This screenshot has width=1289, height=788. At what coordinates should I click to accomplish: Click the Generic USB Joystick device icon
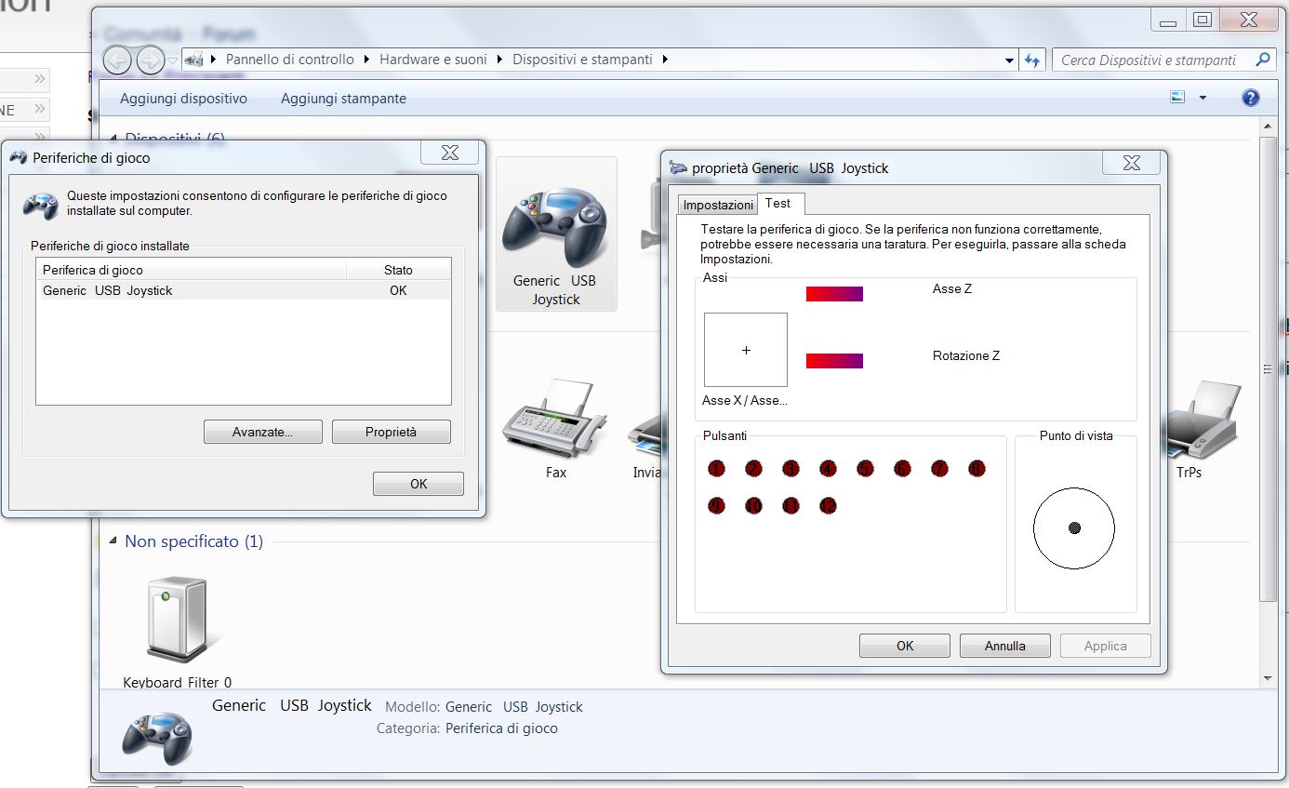555,228
